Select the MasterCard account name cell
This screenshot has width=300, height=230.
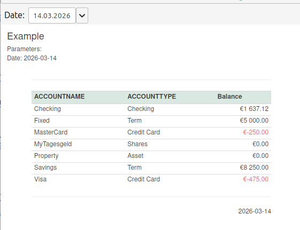click(x=51, y=132)
